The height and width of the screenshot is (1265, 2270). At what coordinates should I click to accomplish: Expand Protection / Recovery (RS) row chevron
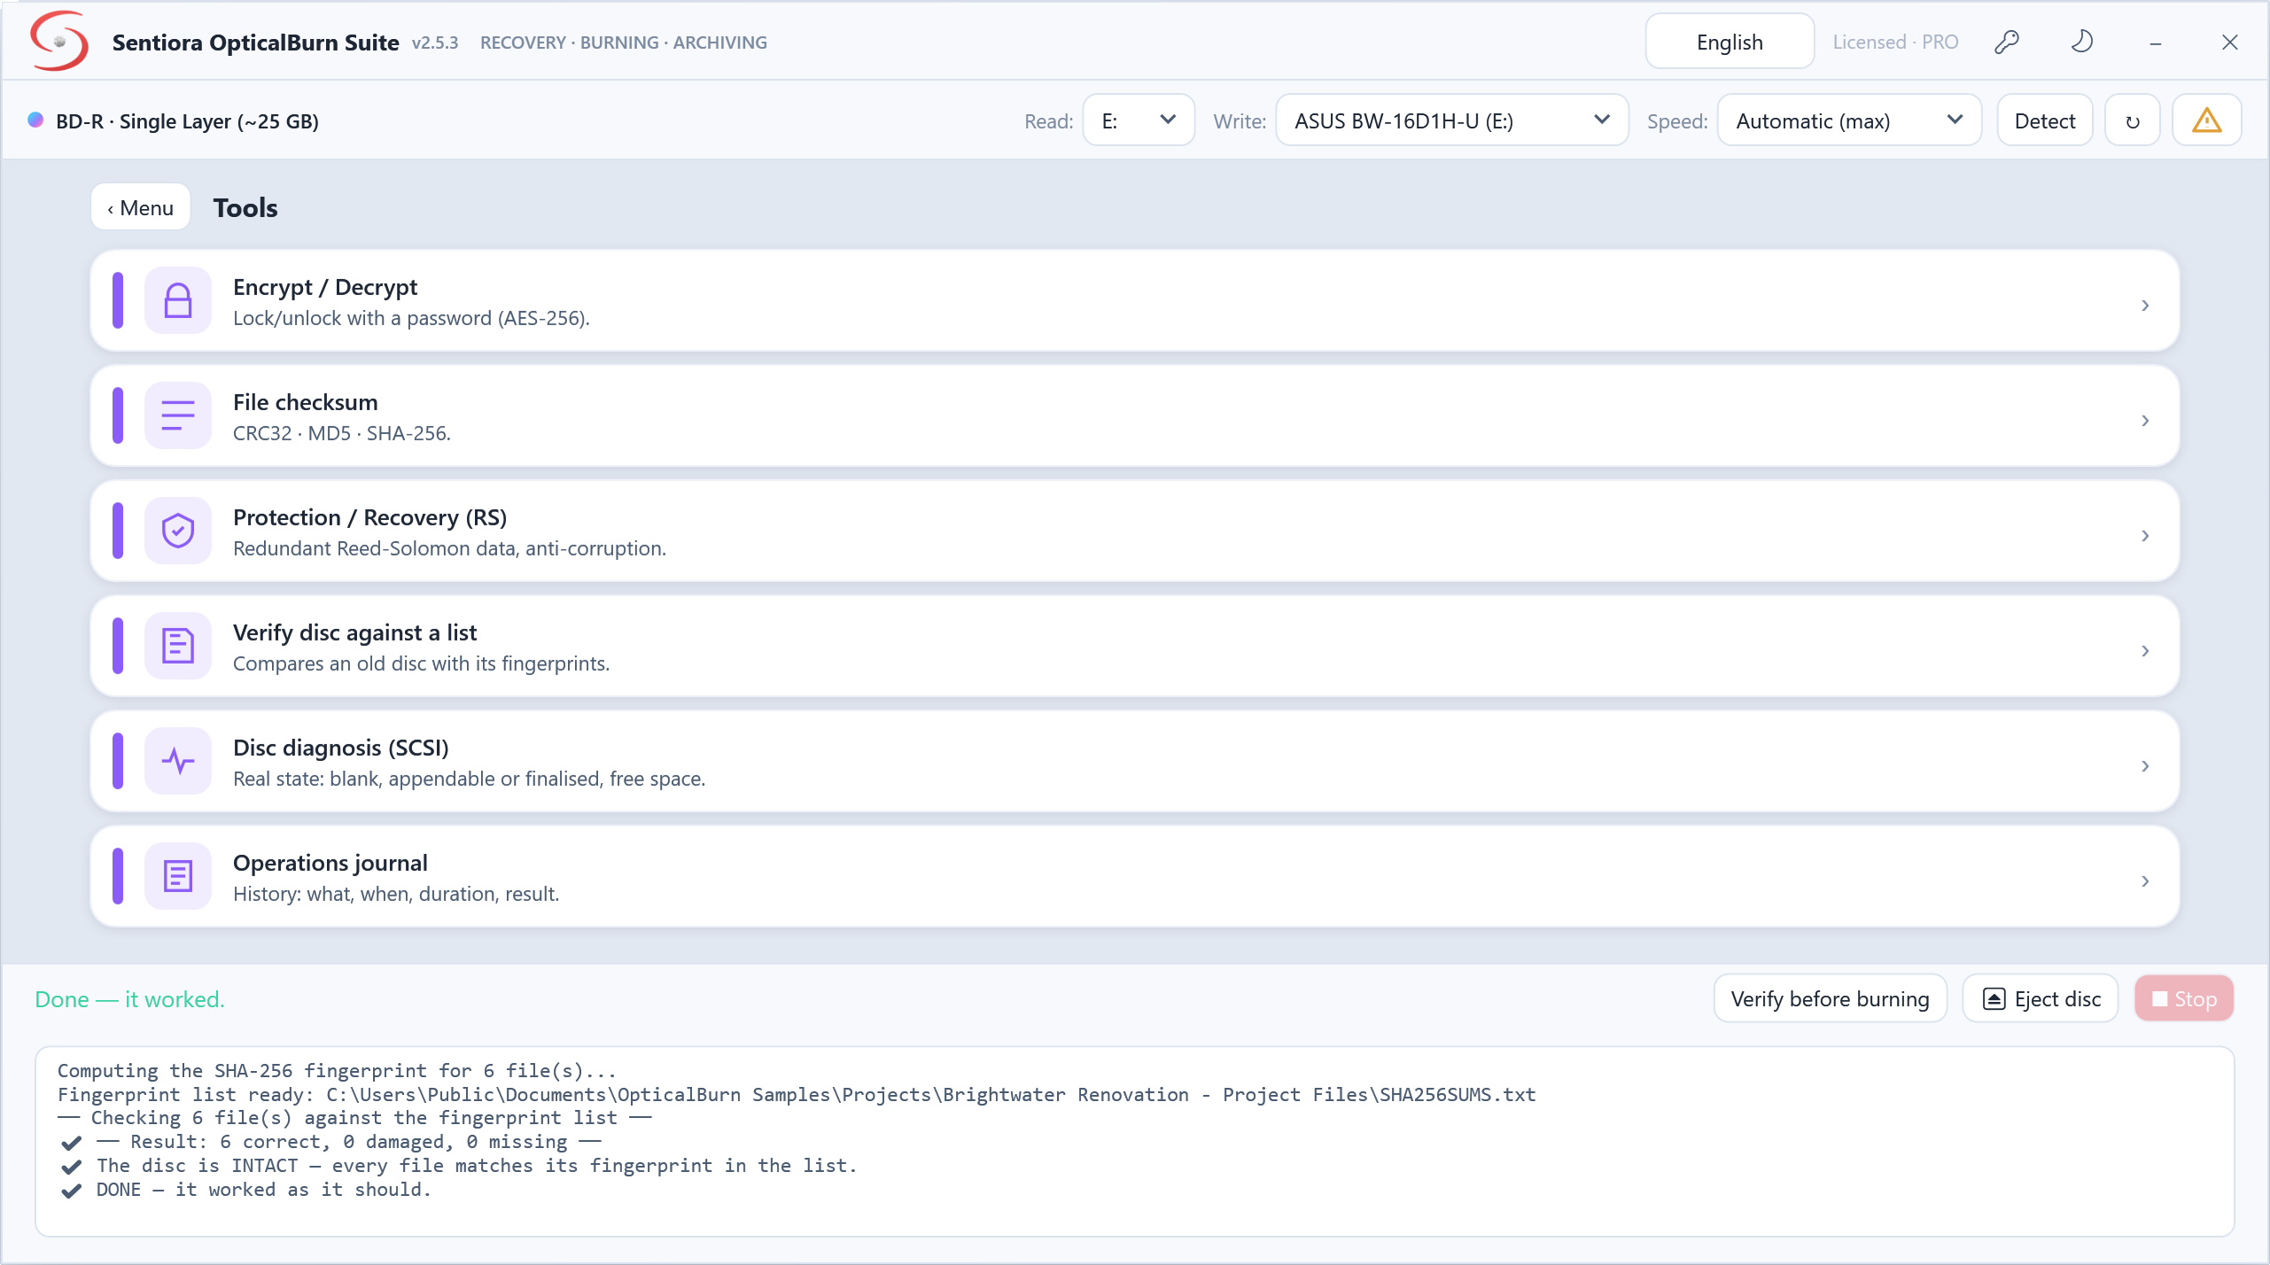click(x=2145, y=536)
